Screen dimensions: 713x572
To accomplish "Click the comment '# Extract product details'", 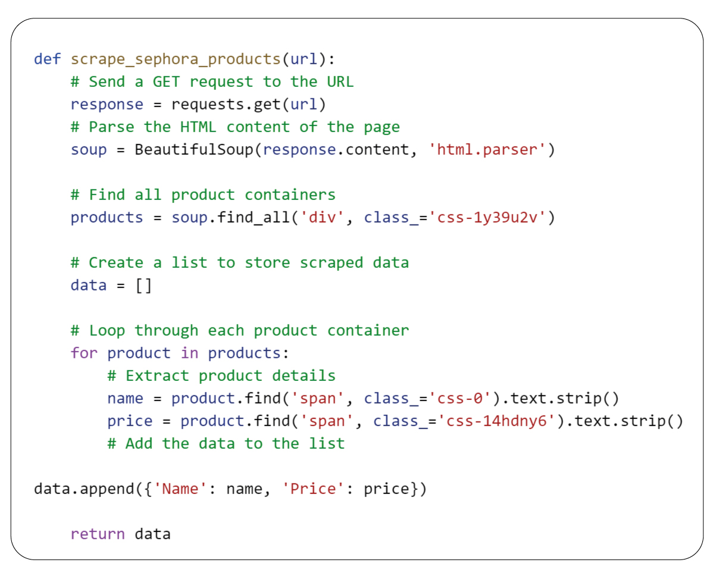I will 221,376.
